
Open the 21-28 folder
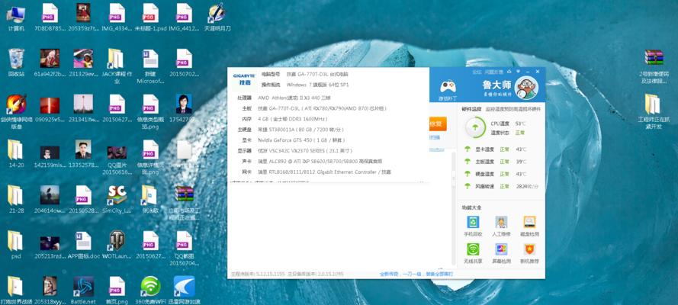click(16, 199)
